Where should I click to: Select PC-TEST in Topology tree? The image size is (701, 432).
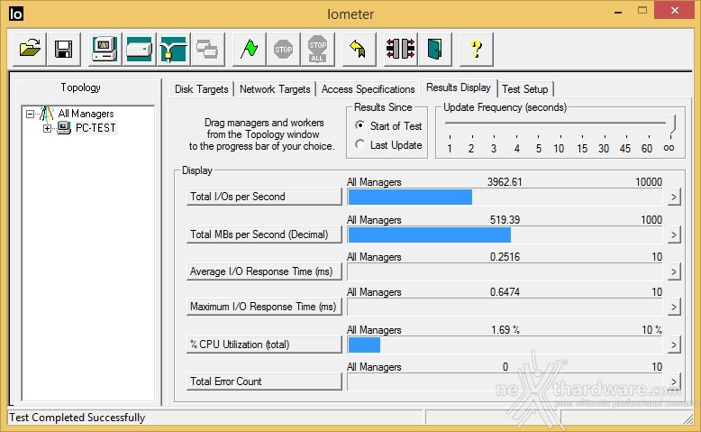[96, 128]
